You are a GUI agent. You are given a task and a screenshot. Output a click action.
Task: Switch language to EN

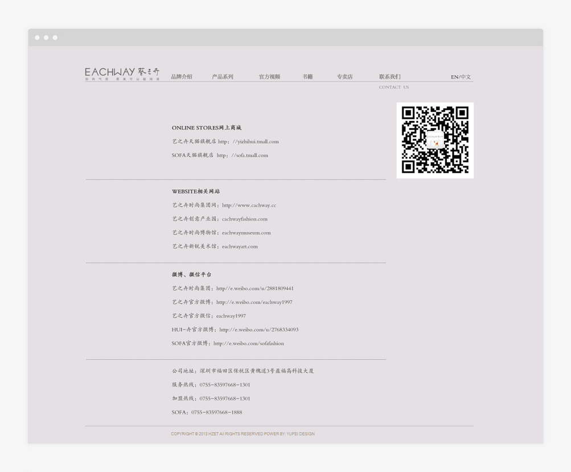tap(454, 77)
